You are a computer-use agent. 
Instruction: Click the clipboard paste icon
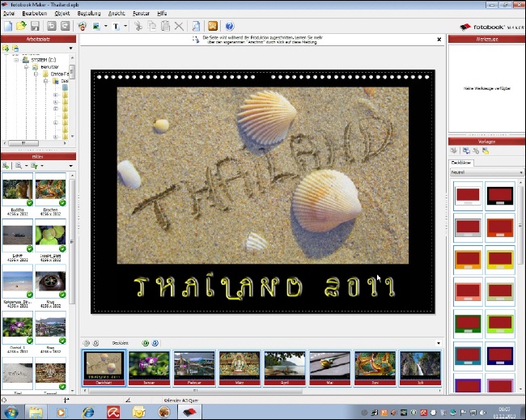[165, 26]
